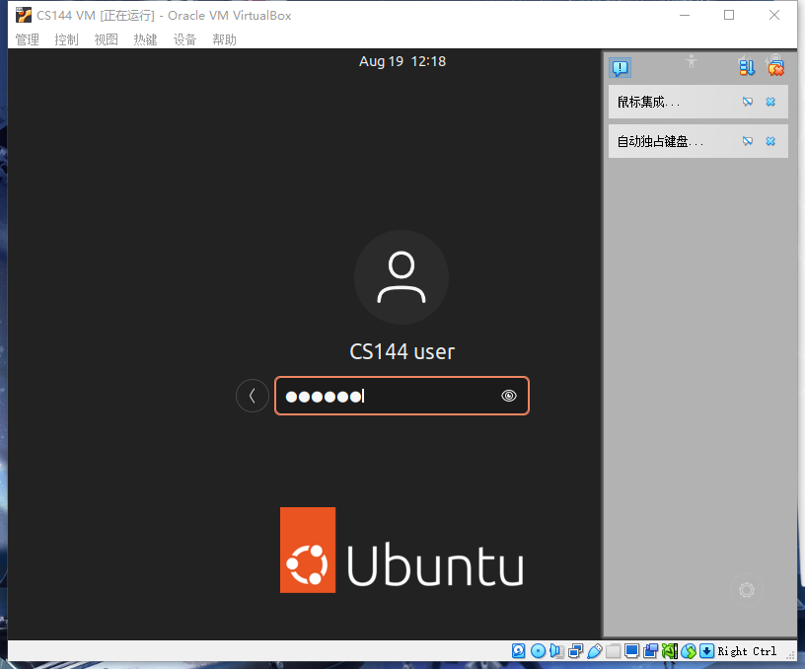Click the CS144 user avatar

tap(402, 277)
